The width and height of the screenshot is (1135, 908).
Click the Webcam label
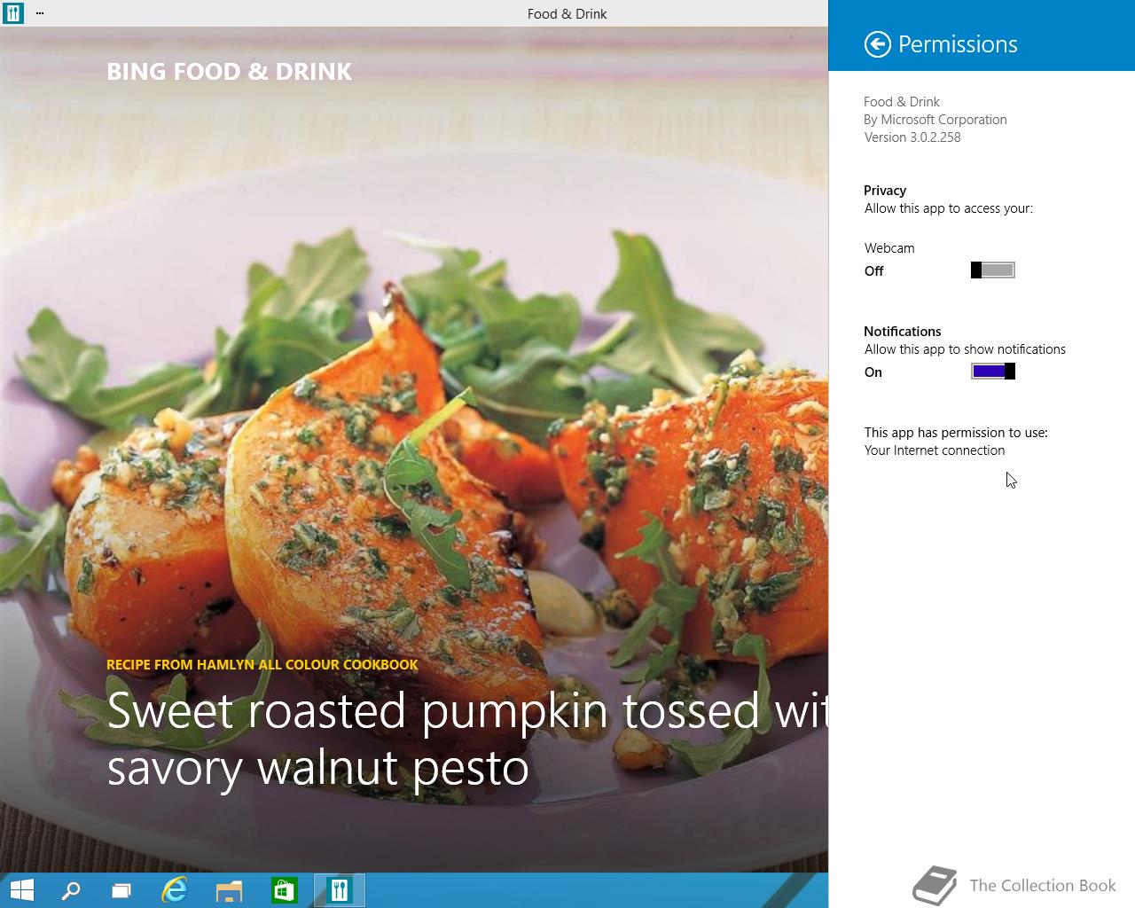pos(889,248)
